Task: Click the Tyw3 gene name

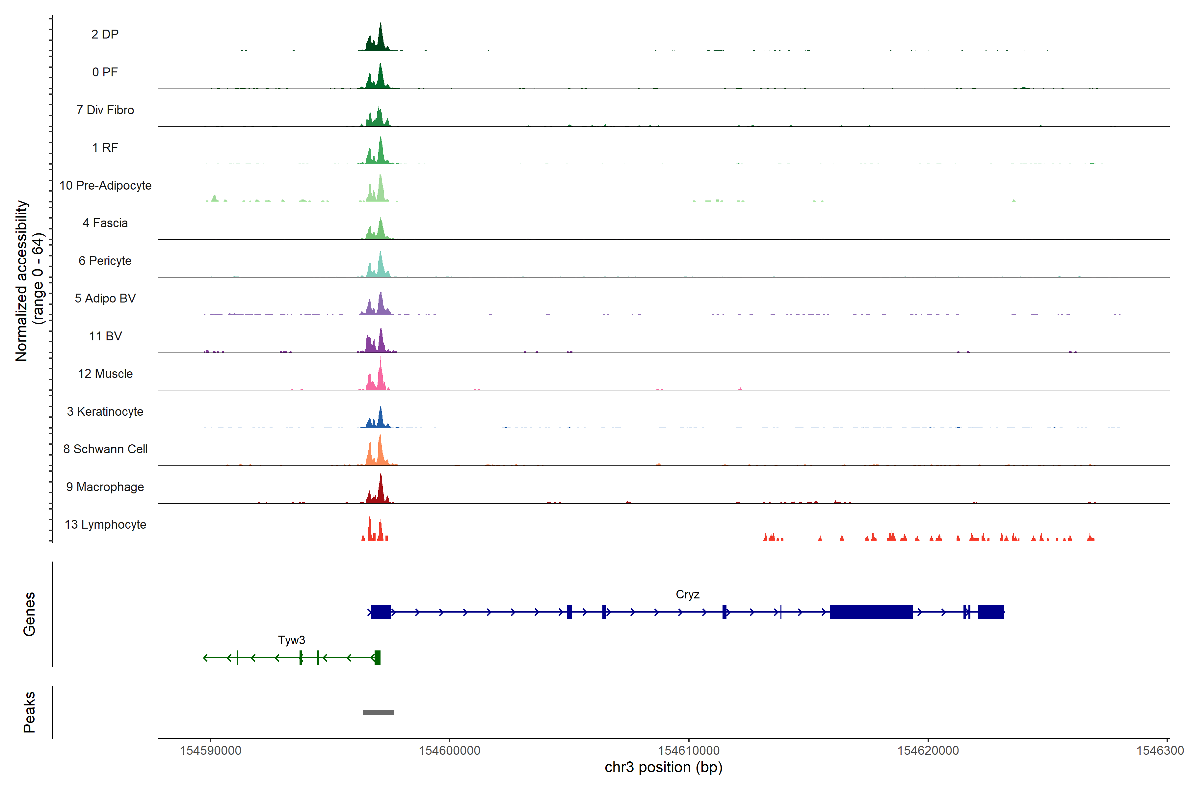Action: click(x=291, y=640)
